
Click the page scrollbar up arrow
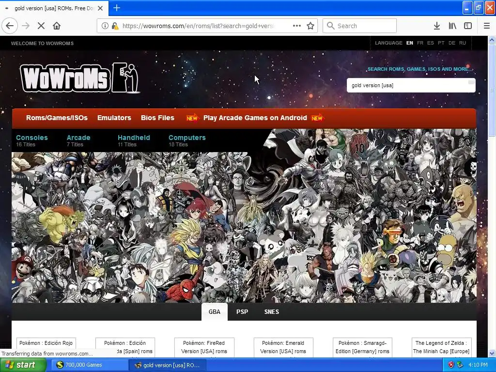(492, 40)
